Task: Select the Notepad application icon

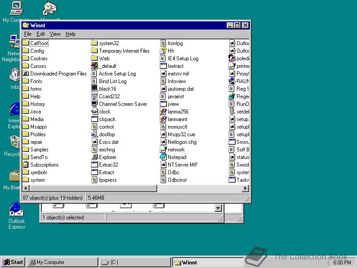Action: click(163, 157)
